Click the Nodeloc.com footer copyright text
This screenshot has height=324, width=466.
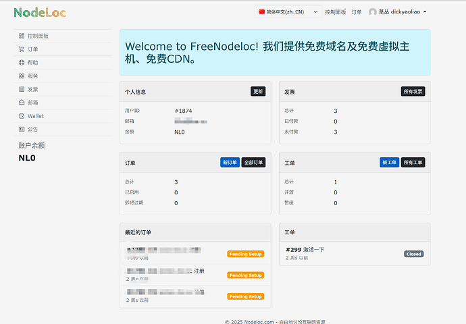275,321
